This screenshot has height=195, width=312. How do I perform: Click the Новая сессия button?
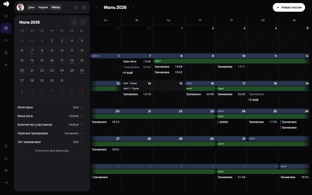tap(289, 7)
